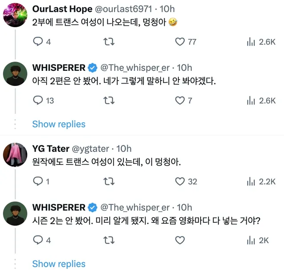284x272 pixels.
Task: View analytics on OurLast Hope's tweet
Action: [x=251, y=42]
